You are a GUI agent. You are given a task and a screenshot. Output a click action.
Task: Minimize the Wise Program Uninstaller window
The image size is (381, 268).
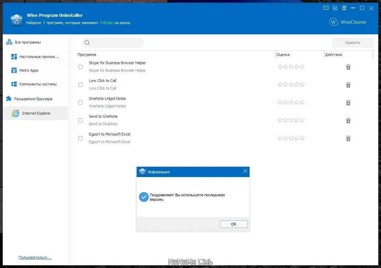point(353,8)
